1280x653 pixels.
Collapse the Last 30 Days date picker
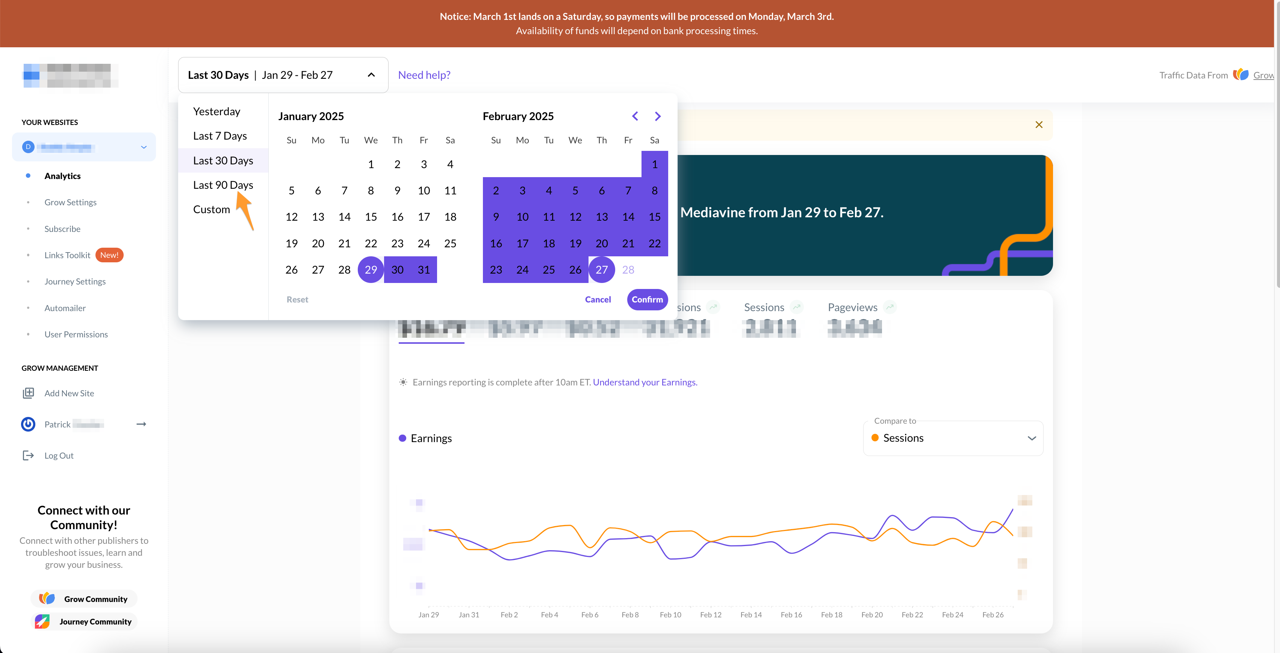pos(371,75)
